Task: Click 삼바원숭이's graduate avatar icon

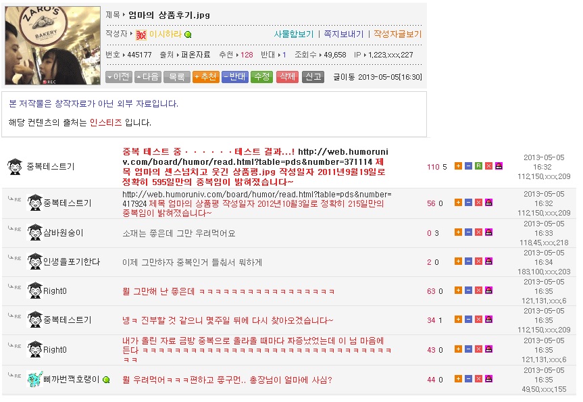Action: pyautogui.click(x=35, y=232)
